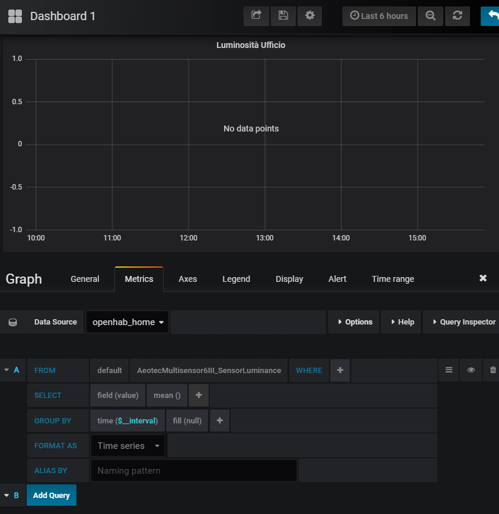
Task: Save the dashboard using the disk icon
Action: (x=283, y=16)
